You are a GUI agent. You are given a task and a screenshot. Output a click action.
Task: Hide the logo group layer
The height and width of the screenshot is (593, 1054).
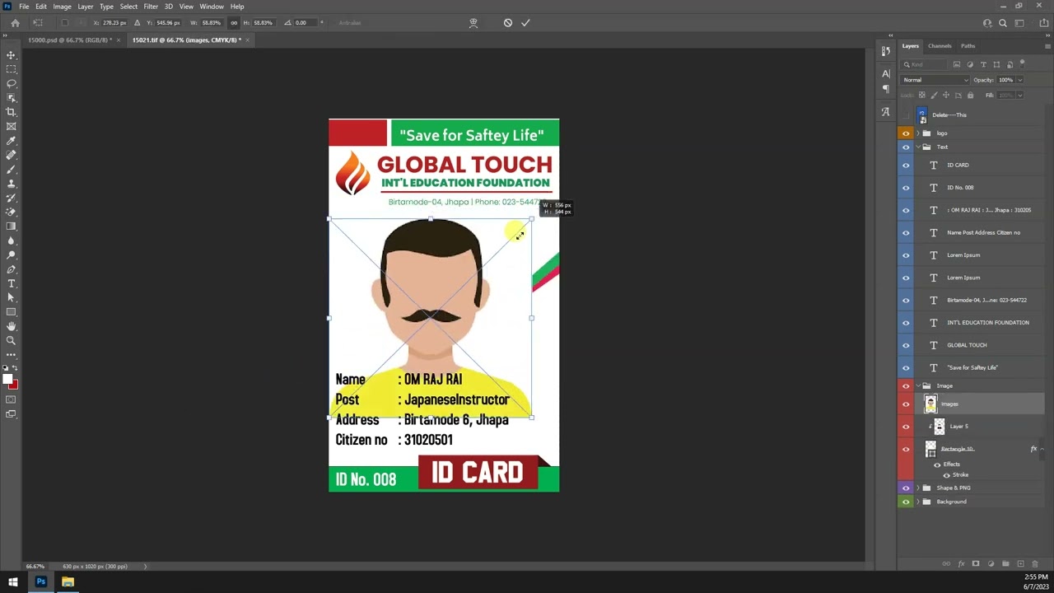point(906,133)
